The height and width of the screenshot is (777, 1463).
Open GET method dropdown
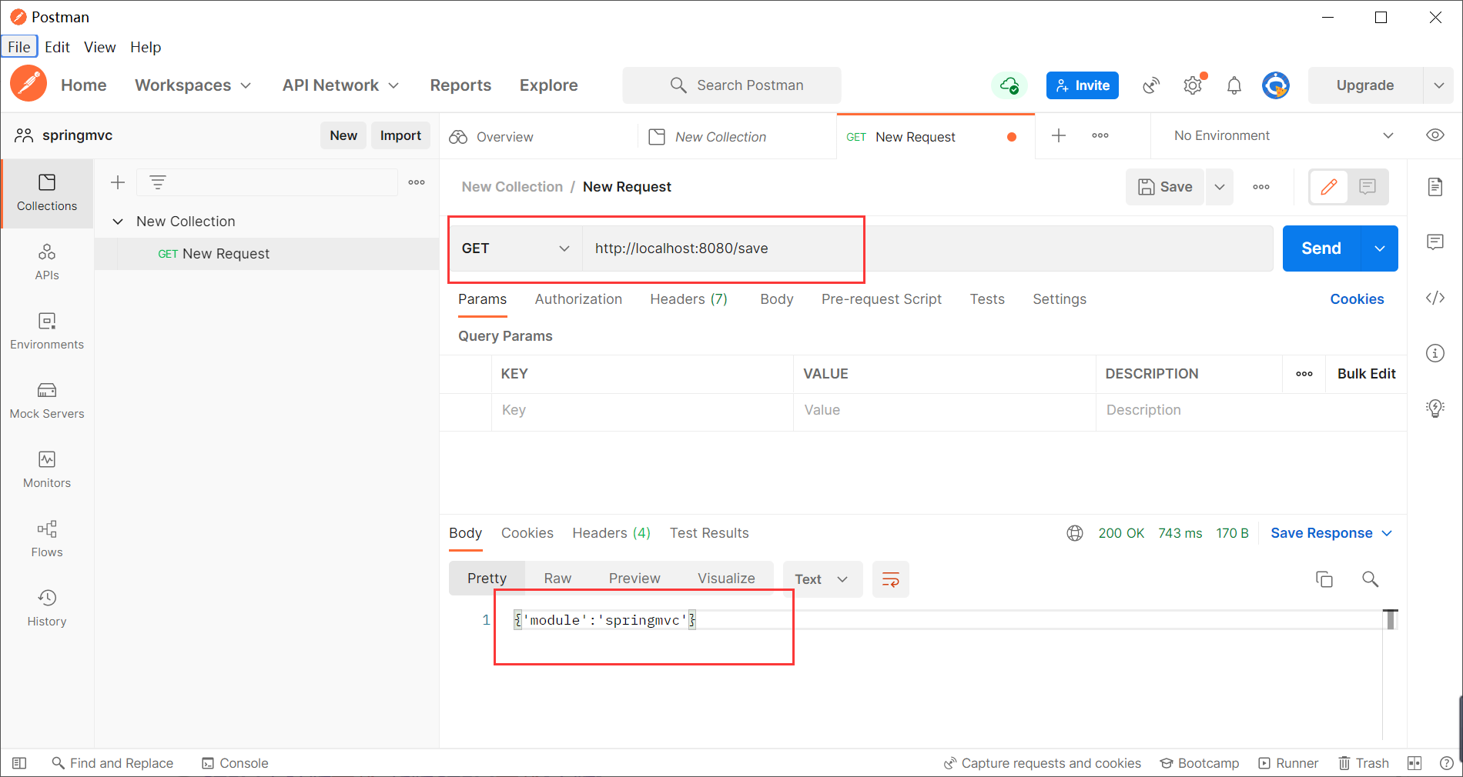516,248
